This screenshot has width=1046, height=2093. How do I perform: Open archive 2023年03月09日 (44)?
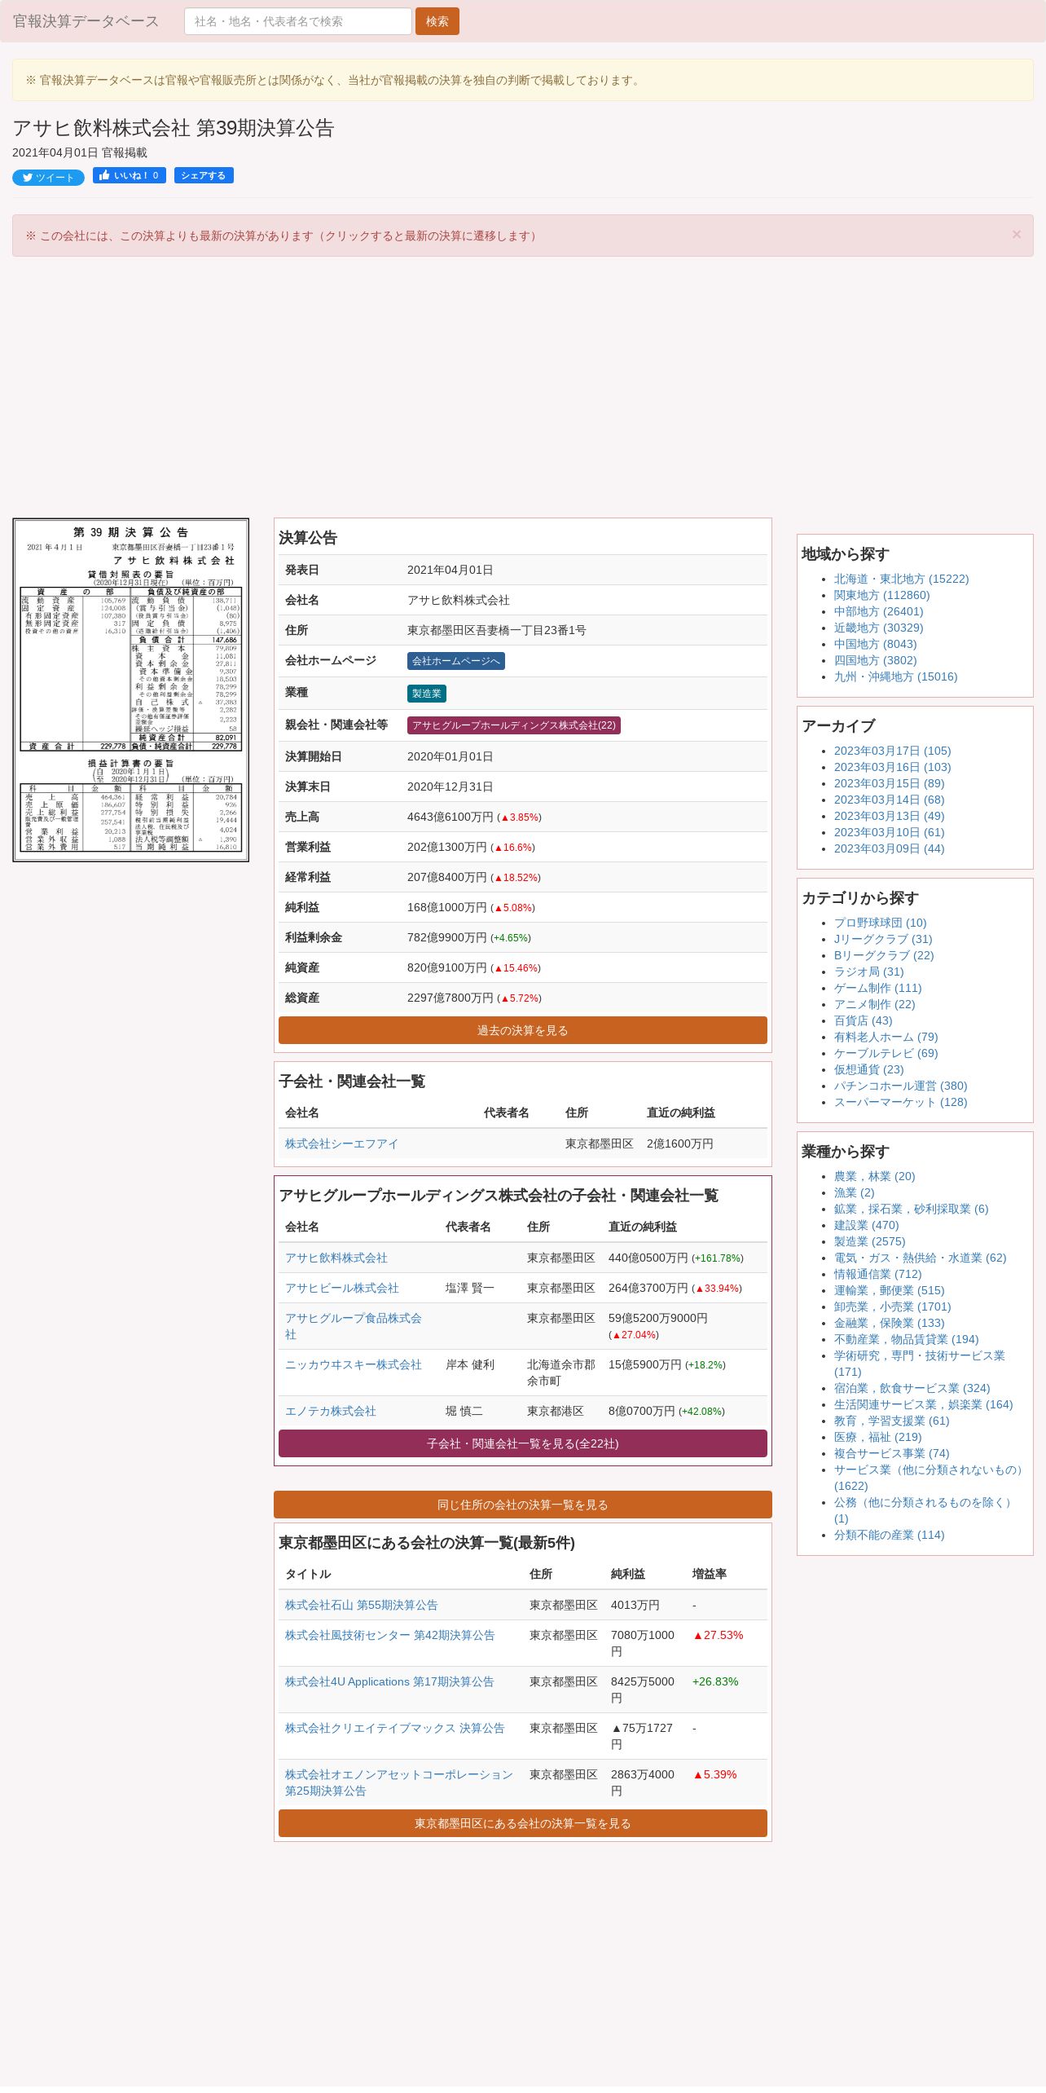click(x=889, y=848)
